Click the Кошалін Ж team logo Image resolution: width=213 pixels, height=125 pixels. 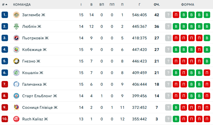pyautogui.click(x=16, y=73)
